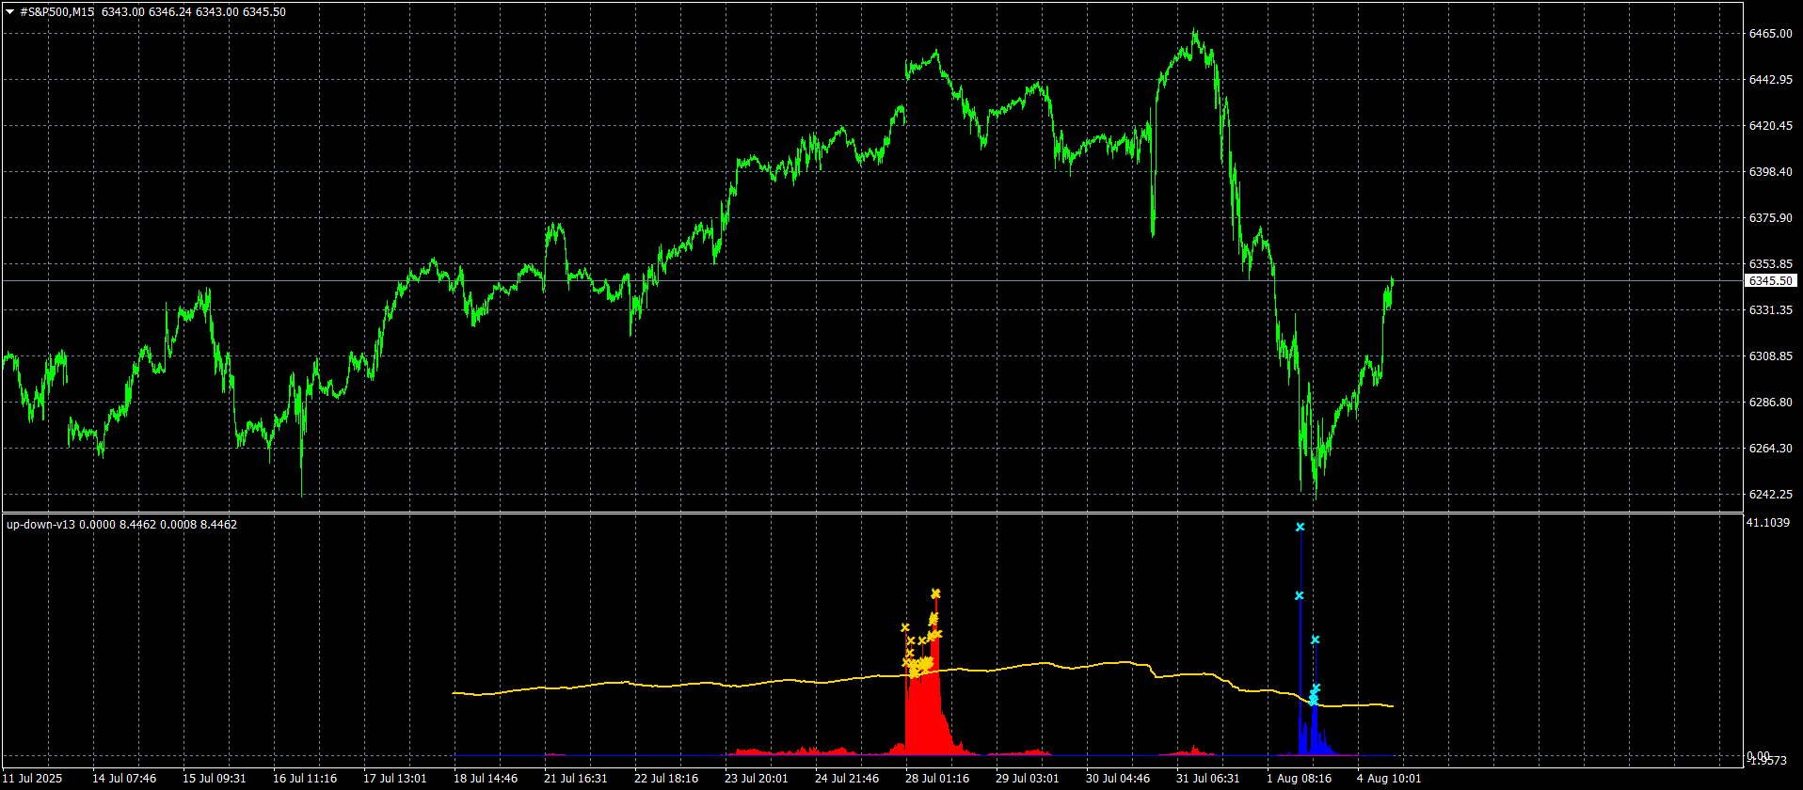
Task: Click the second-highest cyan X marker
Action: (x=1299, y=595)
